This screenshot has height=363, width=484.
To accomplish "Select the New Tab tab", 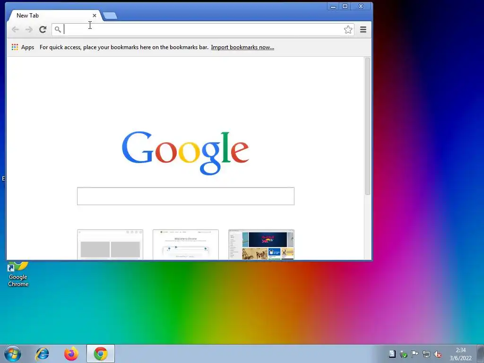I will tap(54, 16).
